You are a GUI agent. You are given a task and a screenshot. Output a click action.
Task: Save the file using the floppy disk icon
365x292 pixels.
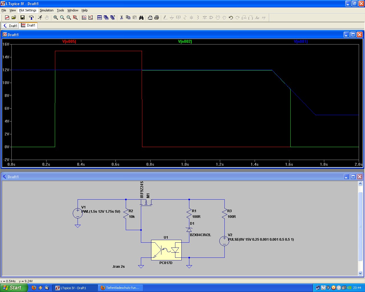[22, 18]
